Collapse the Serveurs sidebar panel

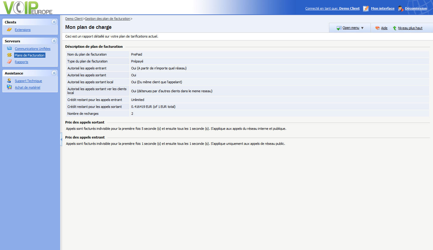[x=54, y=41]
